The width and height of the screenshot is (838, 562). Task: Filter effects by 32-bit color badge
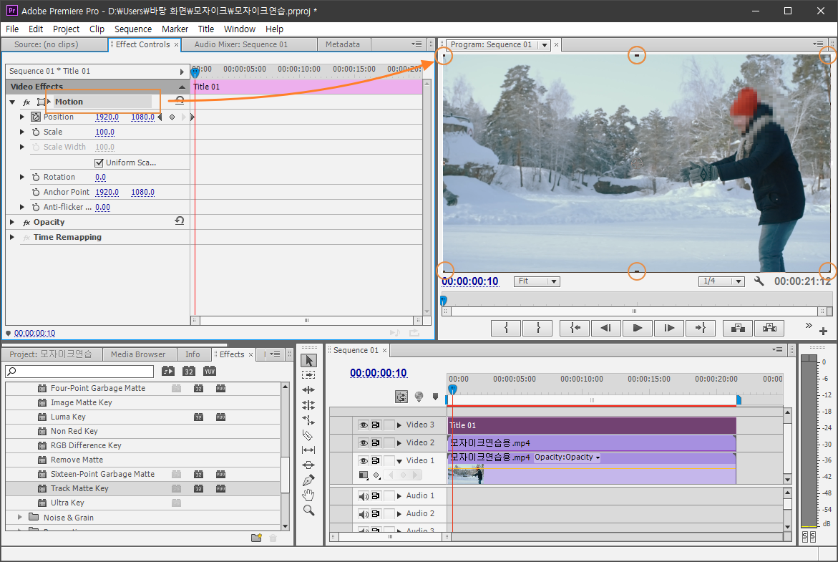(x=189, y=371)
